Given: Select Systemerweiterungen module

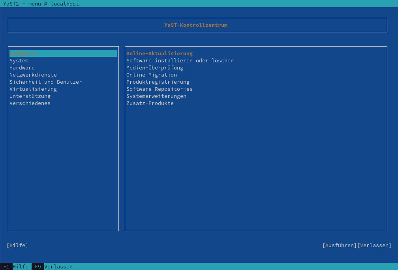Looking at the screenshot, I should (x=156, y=96).
